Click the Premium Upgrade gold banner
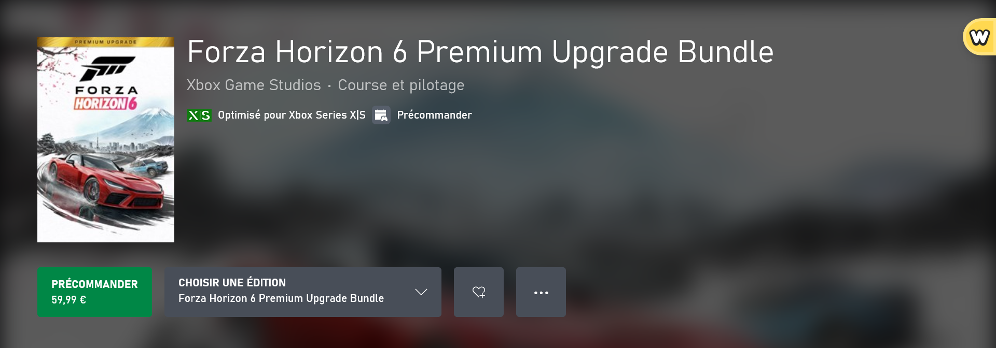Viewport: 996px width, 348px height. pyautogui.click(x=106, y=42)
